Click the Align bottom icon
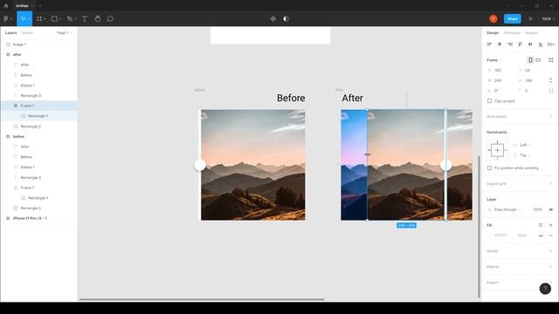Screen dimensions: 559x314 point(541,44)
